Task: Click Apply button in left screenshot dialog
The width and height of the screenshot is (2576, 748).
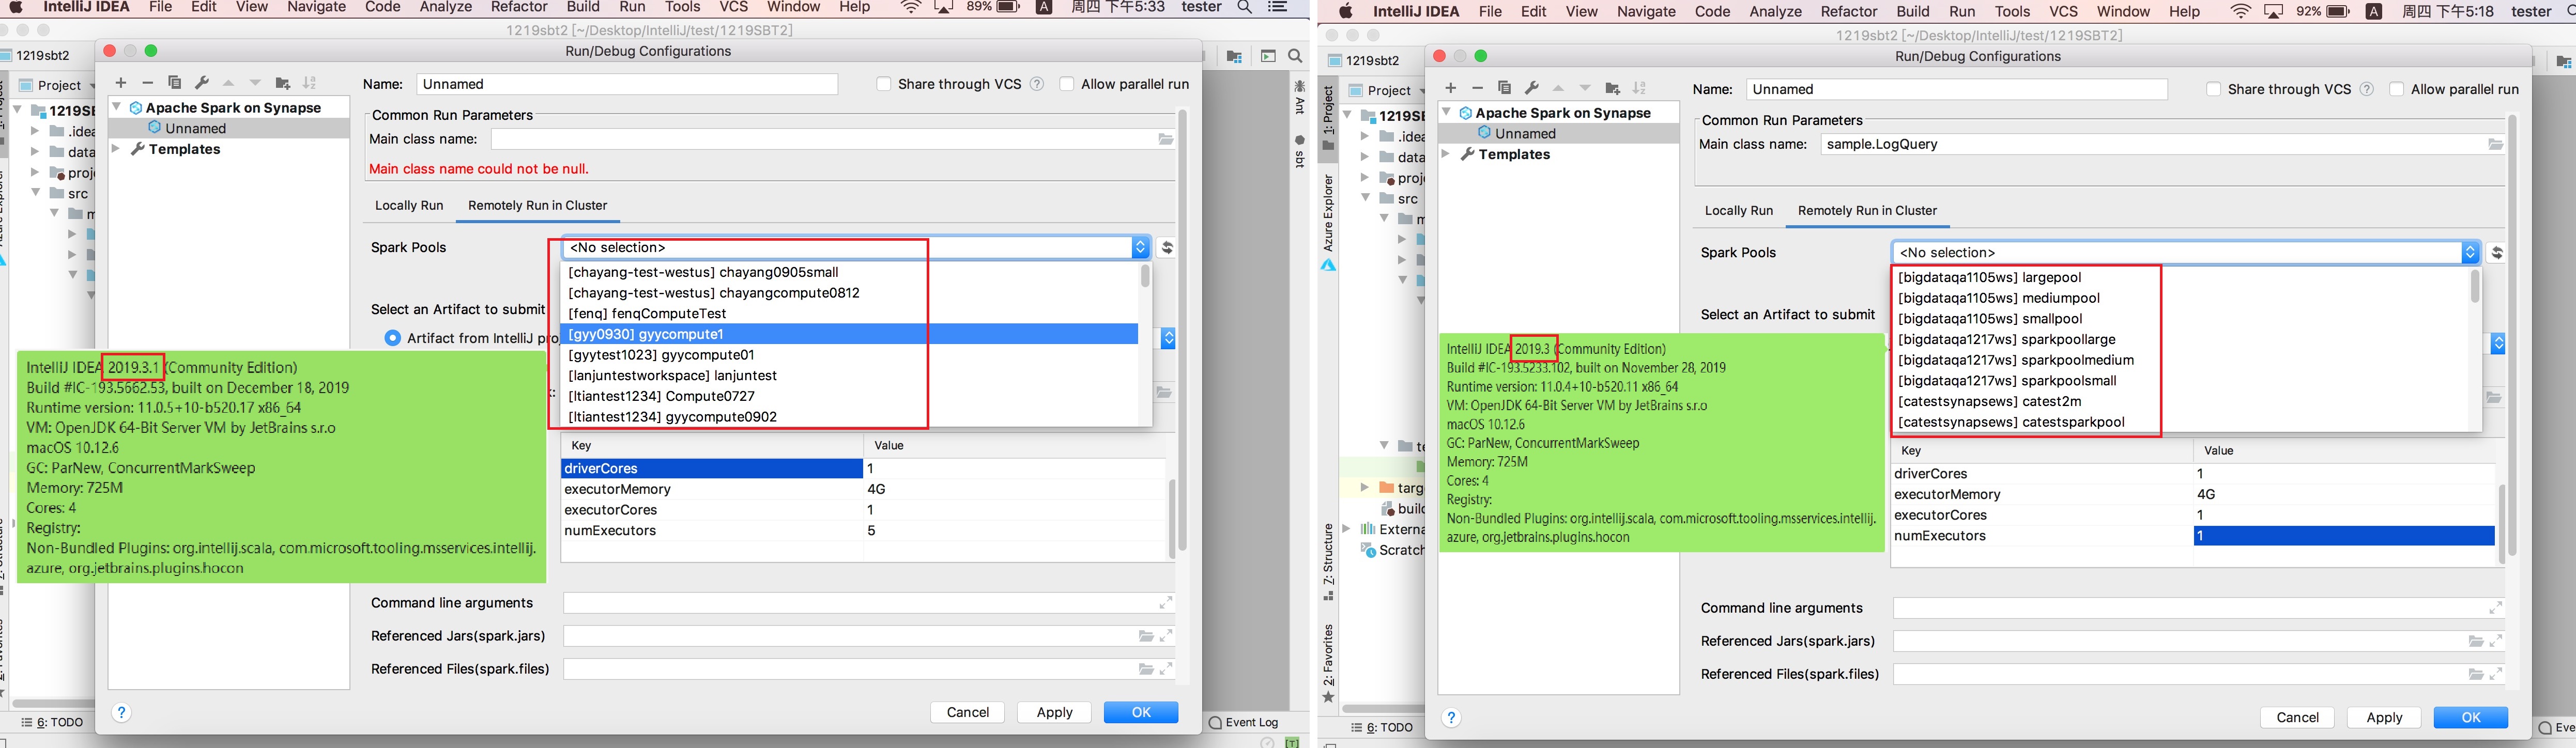Action: [1055, 712]
